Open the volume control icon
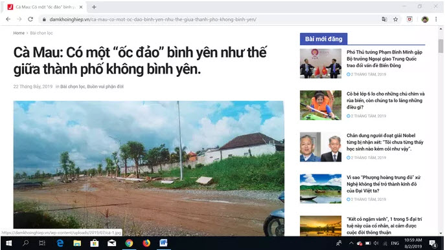This screenshot has width=445, height=250. pos(376,243)
